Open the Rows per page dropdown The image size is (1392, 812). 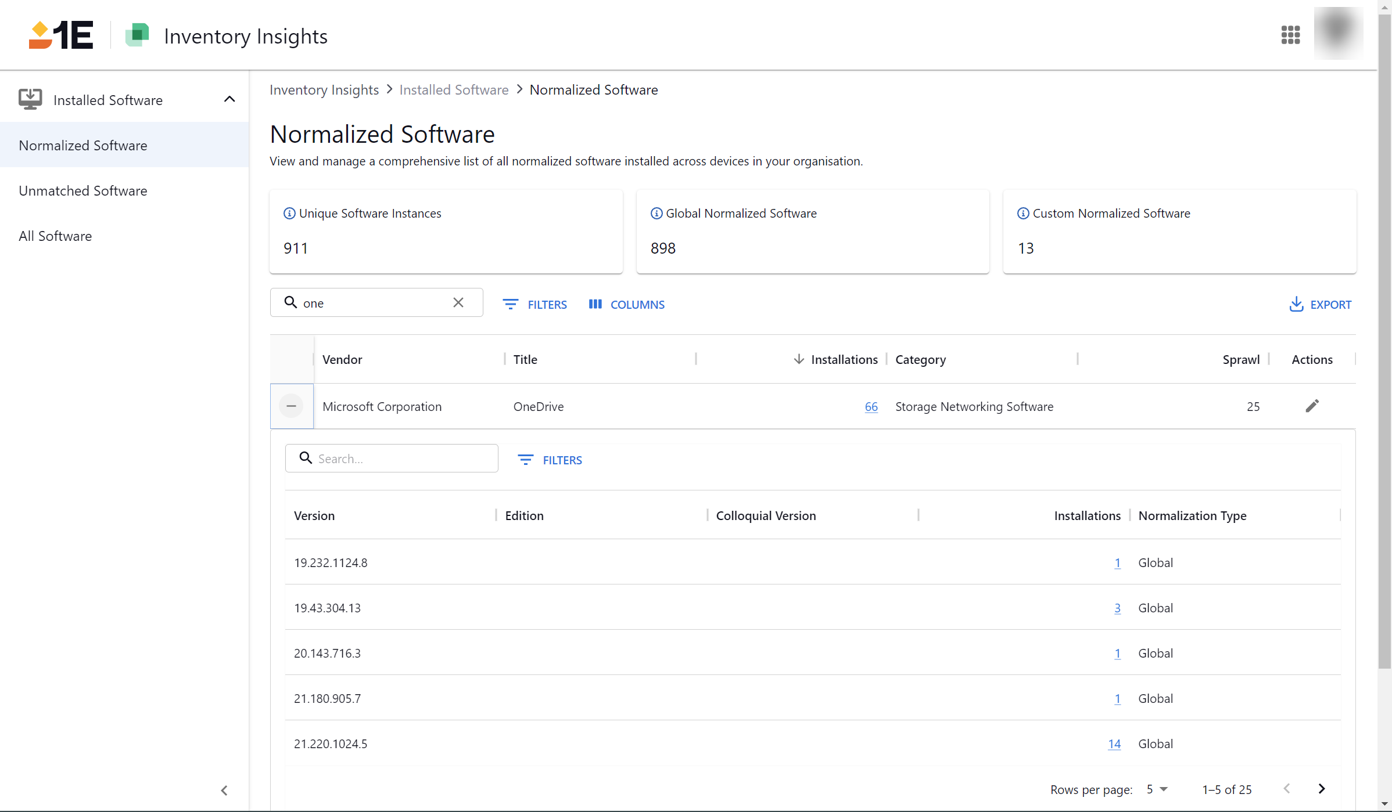coord(1156,789)
